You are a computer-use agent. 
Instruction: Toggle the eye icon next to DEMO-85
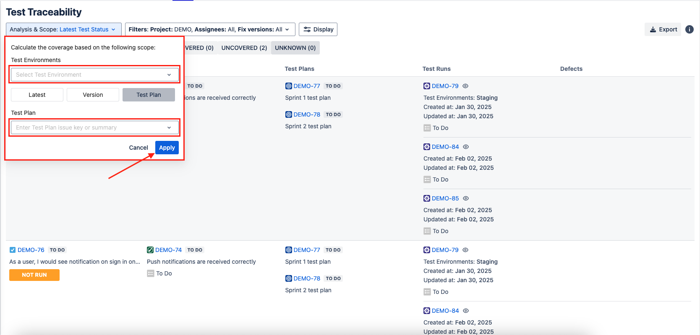pos(466,198)
